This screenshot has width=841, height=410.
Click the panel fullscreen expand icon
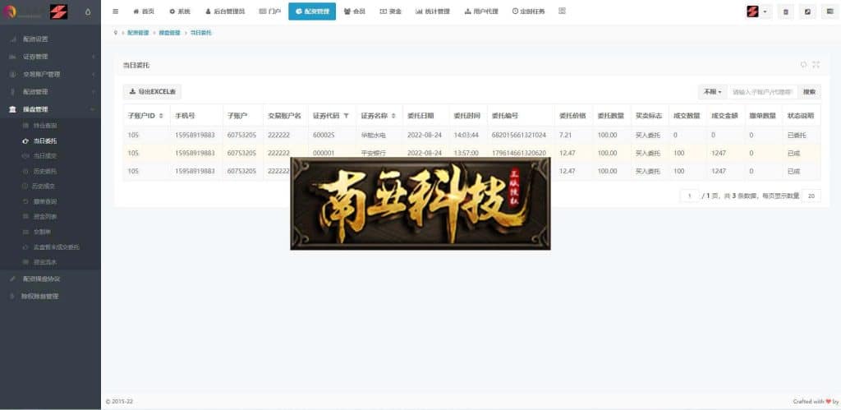point(816,64)
